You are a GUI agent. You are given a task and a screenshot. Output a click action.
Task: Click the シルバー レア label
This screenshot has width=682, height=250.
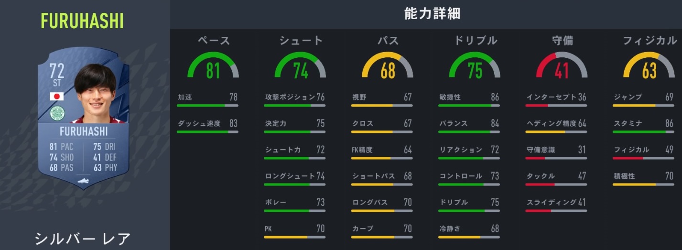pyautogui.click(x=82, y=239)
